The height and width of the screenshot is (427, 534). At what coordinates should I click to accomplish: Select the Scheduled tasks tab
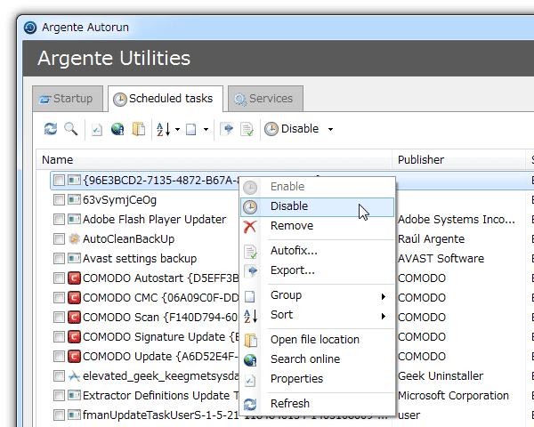pos(166,99)
